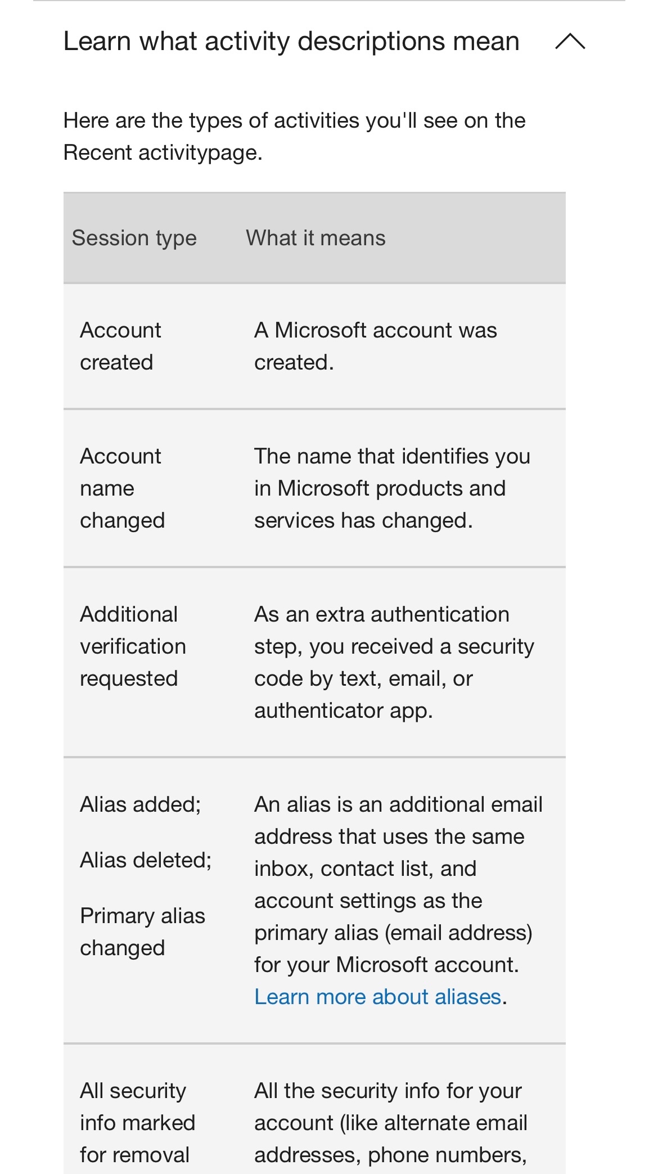
Task: Open the 'Learn more about aliases' link
Action: (377, 997)
